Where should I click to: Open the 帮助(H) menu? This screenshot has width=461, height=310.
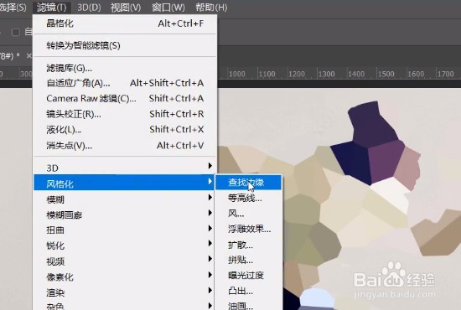coord(211,8)
